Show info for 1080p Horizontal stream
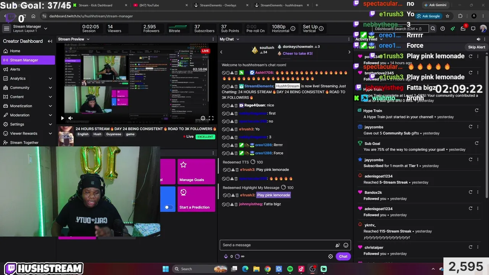This screenshot has width=489, height=275. pyautogui.click(x=293, y=29)
